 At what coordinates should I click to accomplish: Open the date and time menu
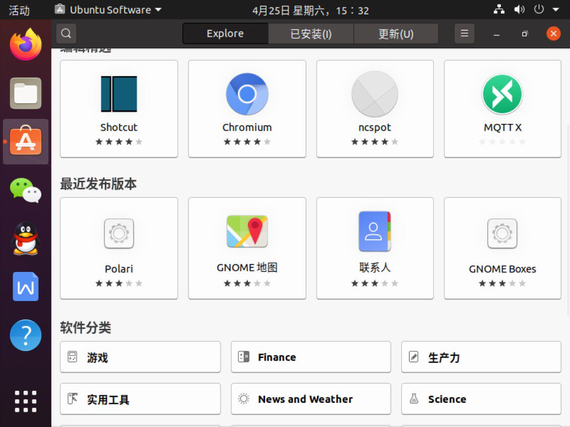311,10
